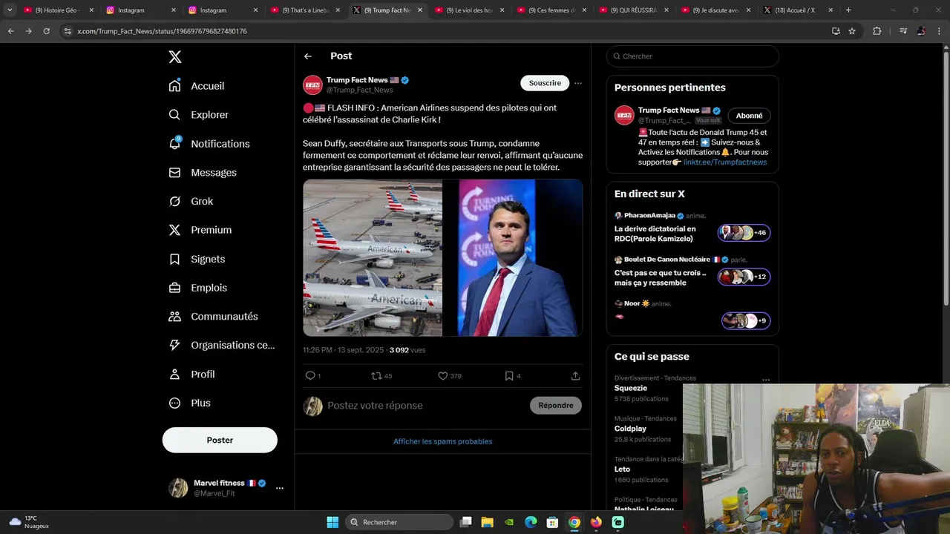Screen dimensions: 950x534
Task: Open a new browser tab
Action: 848,10
